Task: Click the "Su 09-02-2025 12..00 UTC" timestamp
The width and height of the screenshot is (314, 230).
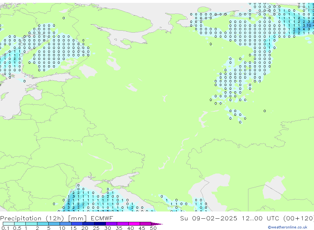Action: [230, 218]
